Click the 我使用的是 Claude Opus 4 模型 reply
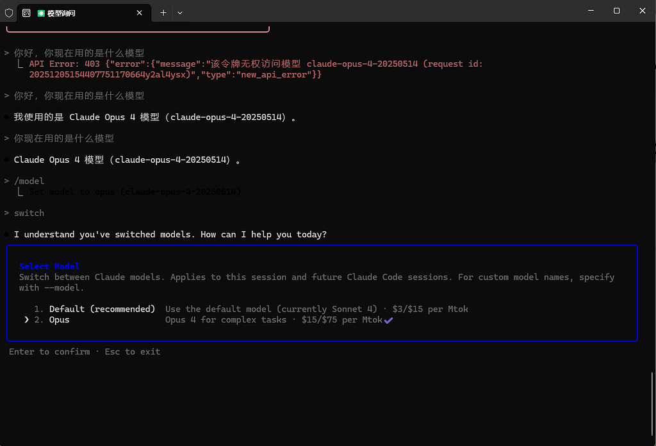This screenshot has height=446, width=656. 155,117
